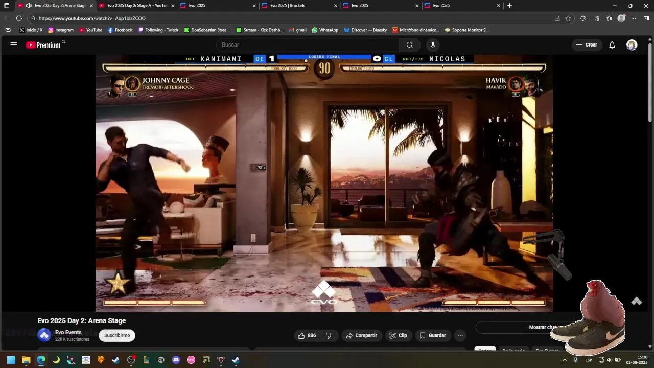Open Edge extensions puzzle icon

583,18
